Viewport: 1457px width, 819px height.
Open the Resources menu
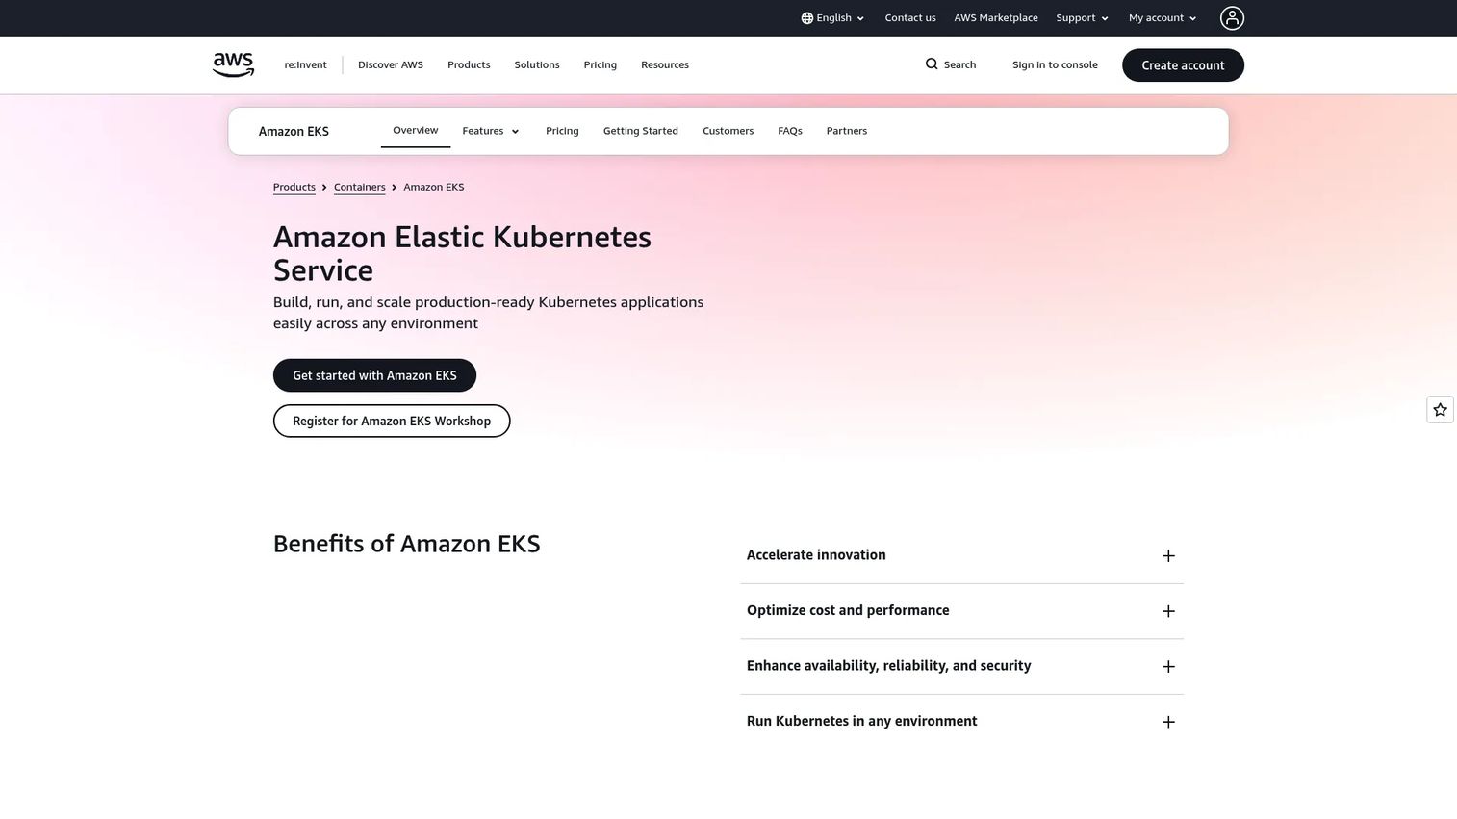coord(664,65)
